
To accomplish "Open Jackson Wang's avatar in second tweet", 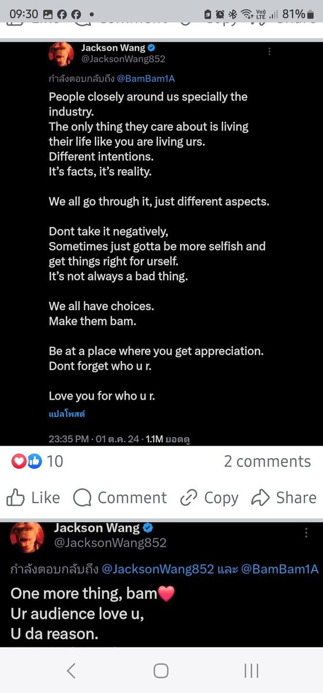I will point(27,534).
